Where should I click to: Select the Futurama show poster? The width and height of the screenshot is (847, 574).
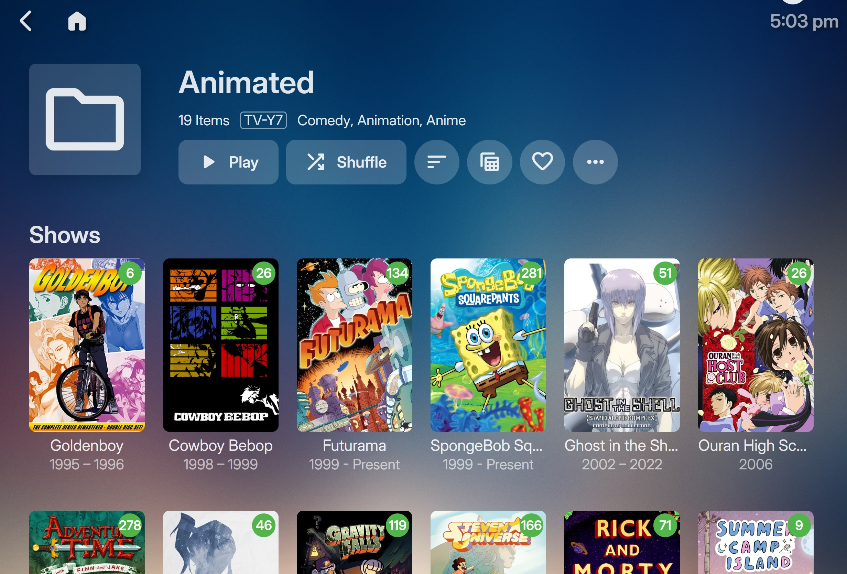point(354,345)
